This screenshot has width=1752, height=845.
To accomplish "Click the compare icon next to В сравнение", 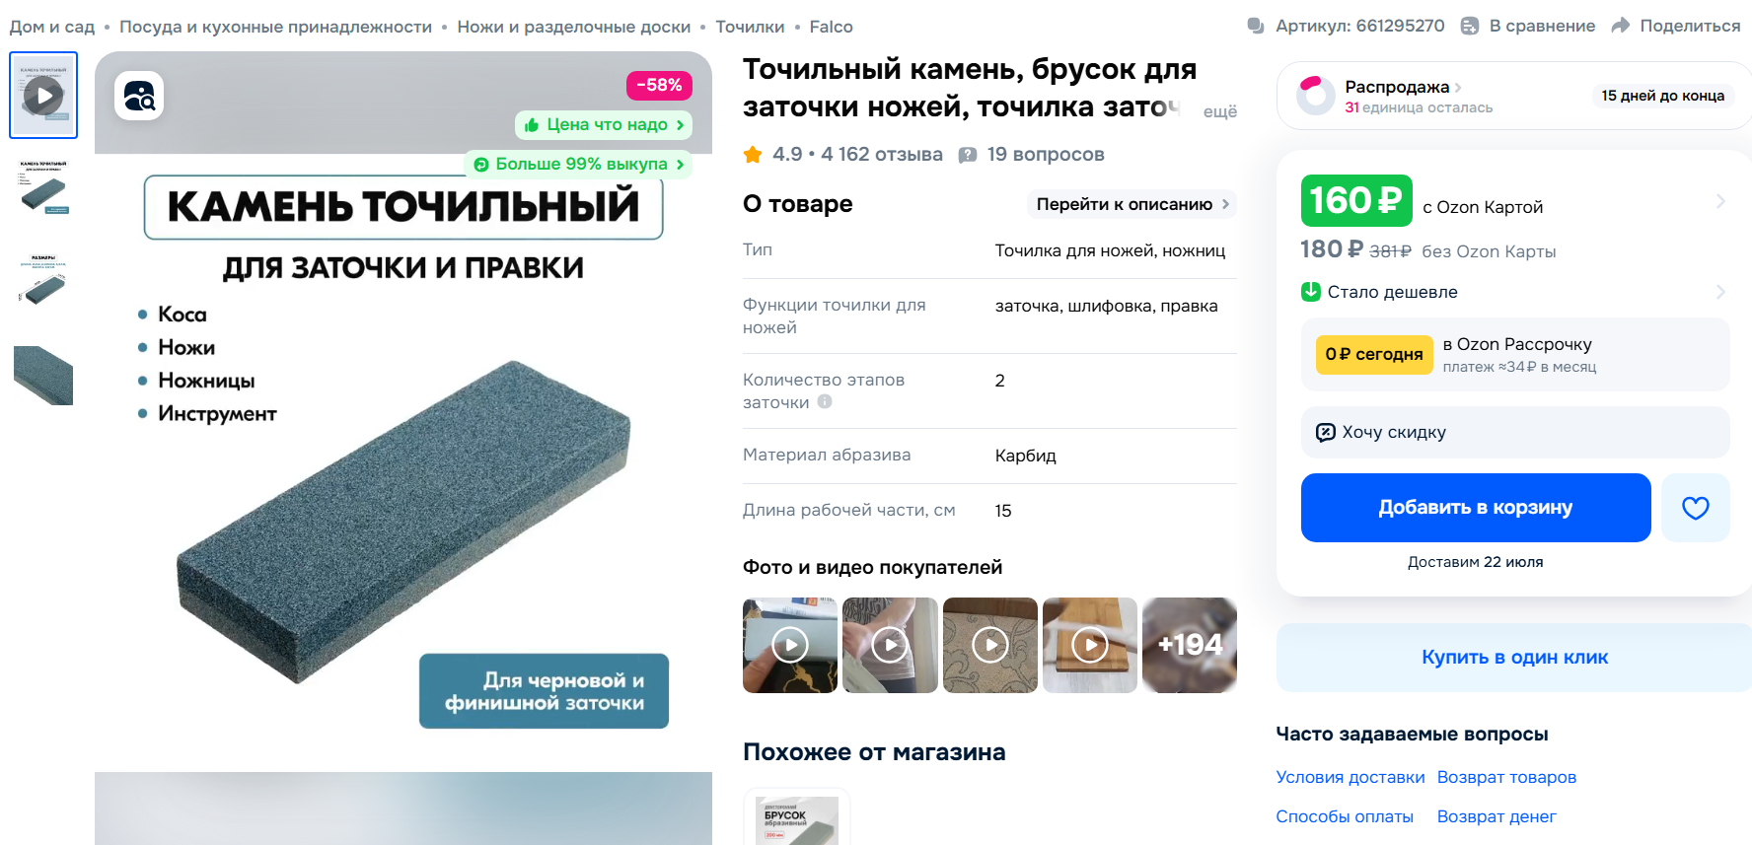I will [1469, 26].
